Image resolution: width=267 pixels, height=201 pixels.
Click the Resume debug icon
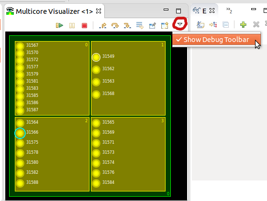click(x=59, y=25)
